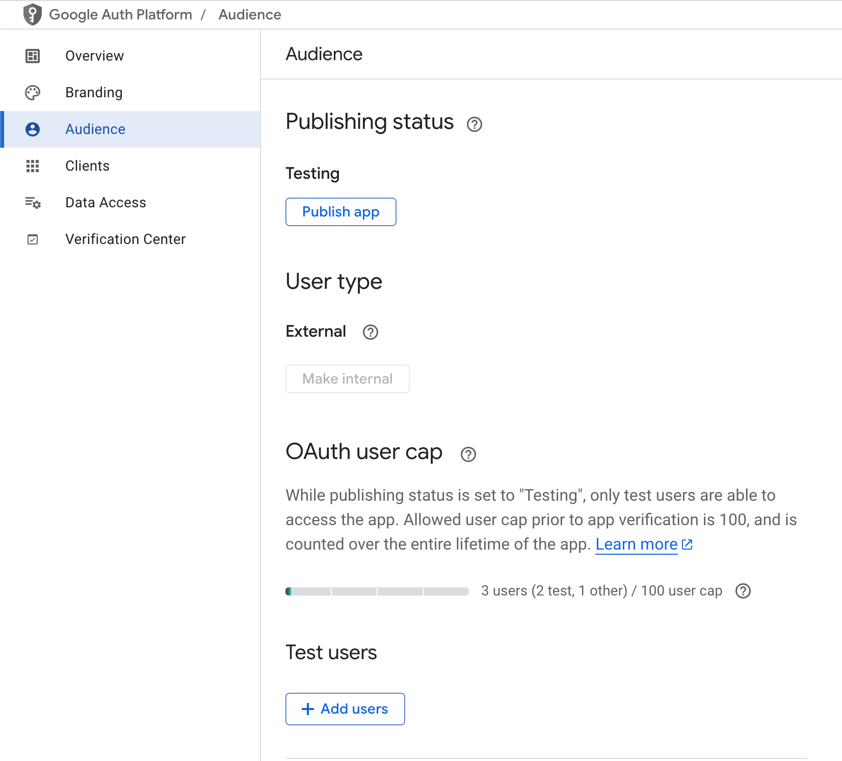Click the Verification Center checkmark icon
The image size is (842, 761).
[x=33, y=239]
